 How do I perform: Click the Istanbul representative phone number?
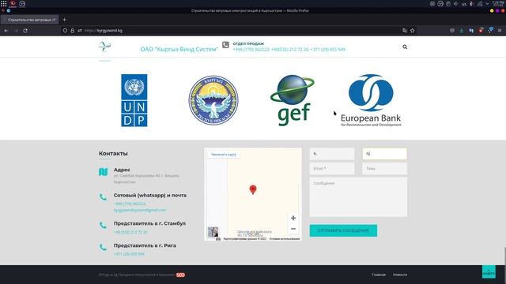130,232
